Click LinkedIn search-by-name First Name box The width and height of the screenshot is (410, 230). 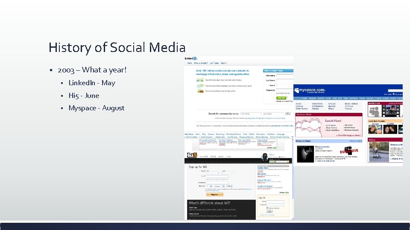click(251, 114)
